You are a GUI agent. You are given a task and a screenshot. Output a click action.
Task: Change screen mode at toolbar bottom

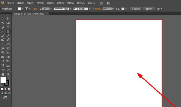pos(5,98)
